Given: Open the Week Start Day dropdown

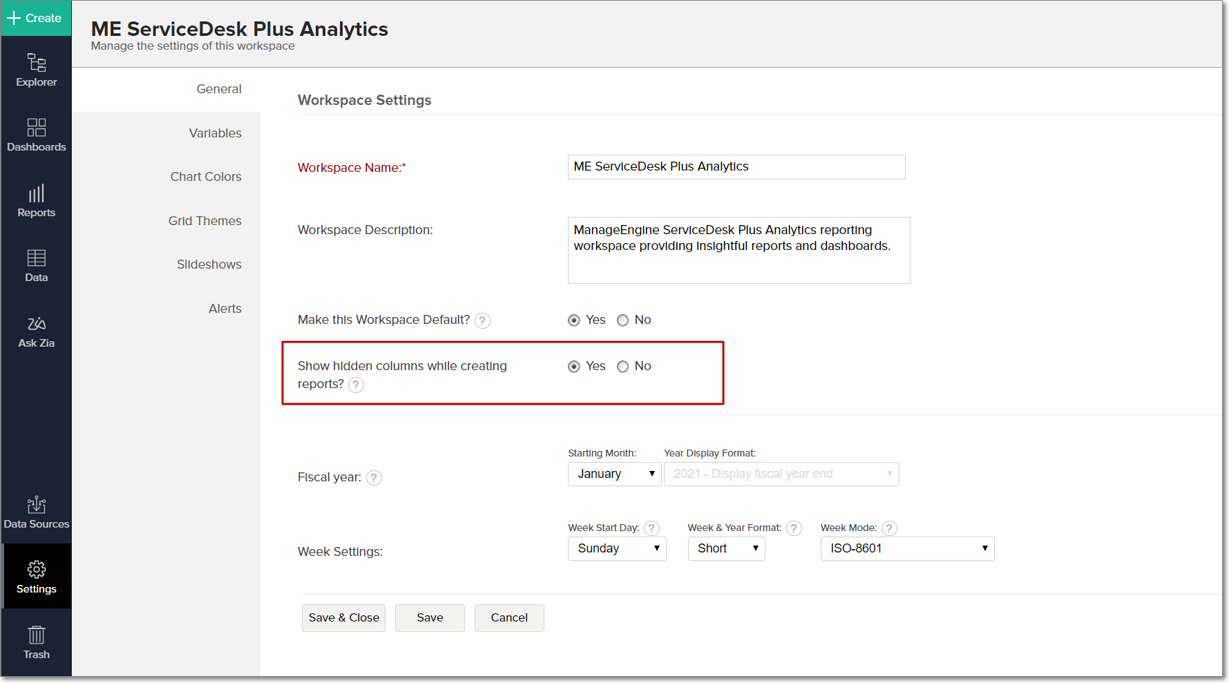Looking at the screenshot, I should pyautogui.click(x=616, y=548).
